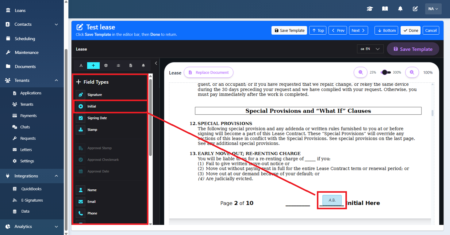Open the book documentation icon
450x235 pixels.
[x=385, y=9]
